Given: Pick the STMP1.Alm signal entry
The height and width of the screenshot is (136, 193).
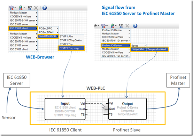Looking at the screenshot, I should (x=66, y=37).
